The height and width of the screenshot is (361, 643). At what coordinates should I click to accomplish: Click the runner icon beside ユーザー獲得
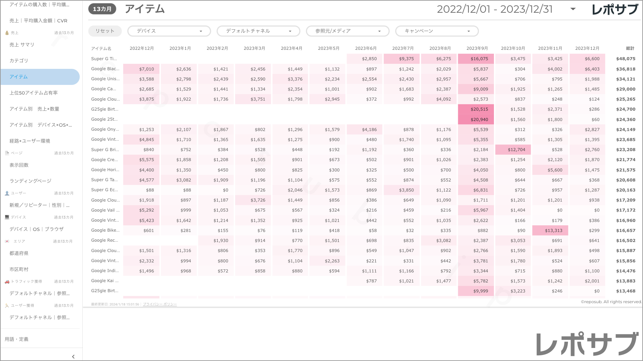pos(7,306)
